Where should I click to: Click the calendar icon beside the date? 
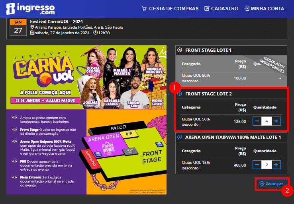(x=32, y=33)
